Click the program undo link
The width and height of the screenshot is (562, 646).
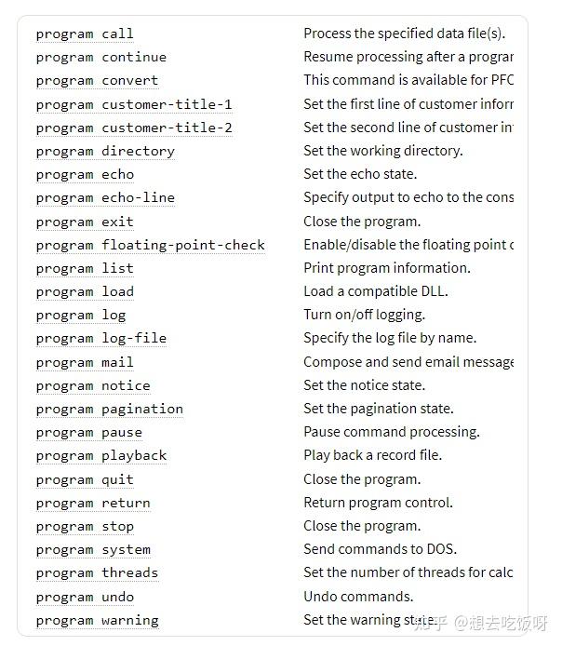(x=85, y=597)
